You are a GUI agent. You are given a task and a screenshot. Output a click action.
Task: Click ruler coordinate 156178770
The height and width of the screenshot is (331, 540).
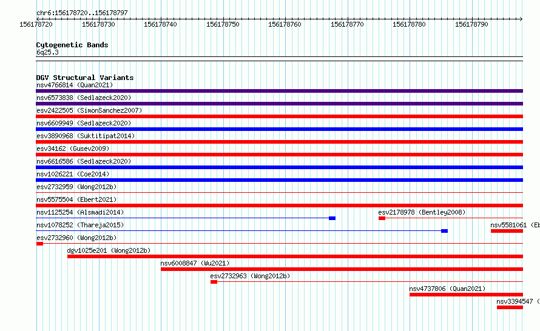347,24
